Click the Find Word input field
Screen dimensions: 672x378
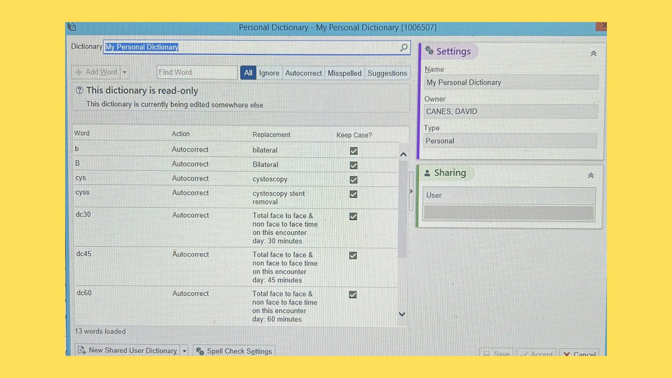[197, 72]
